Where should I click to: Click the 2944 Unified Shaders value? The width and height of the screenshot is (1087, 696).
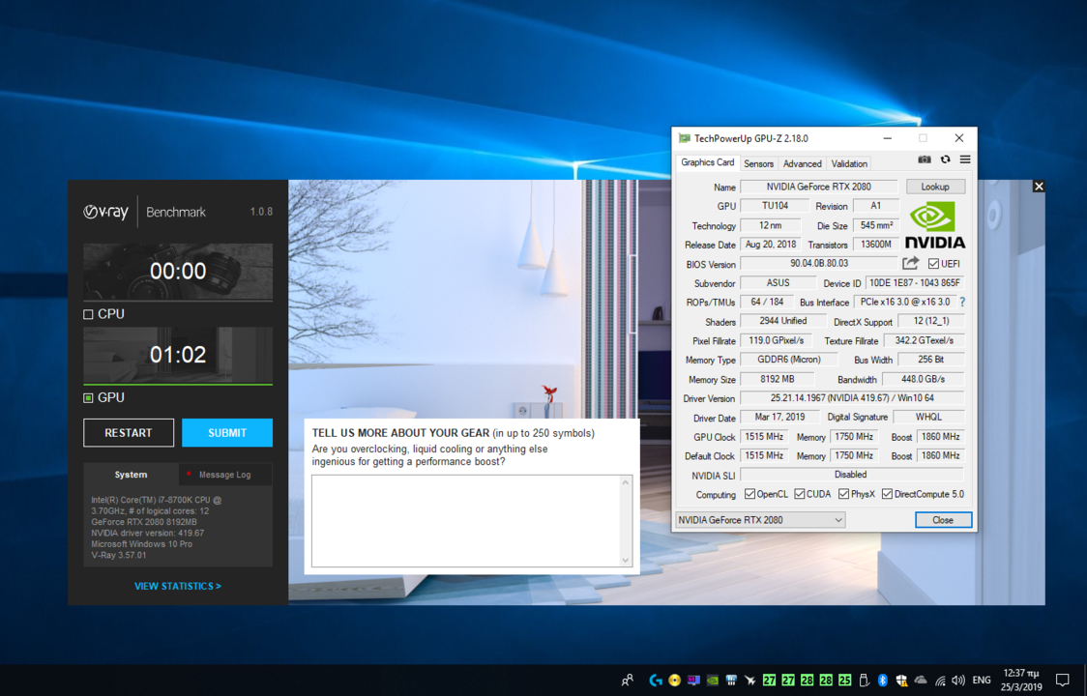point(782,321)
